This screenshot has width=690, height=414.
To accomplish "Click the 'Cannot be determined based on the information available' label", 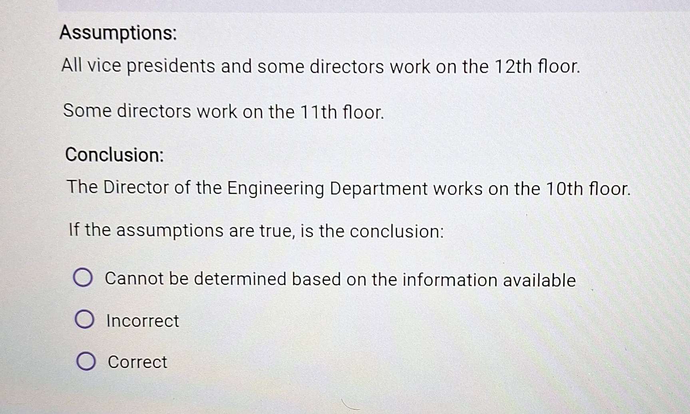I will [340, 279].
